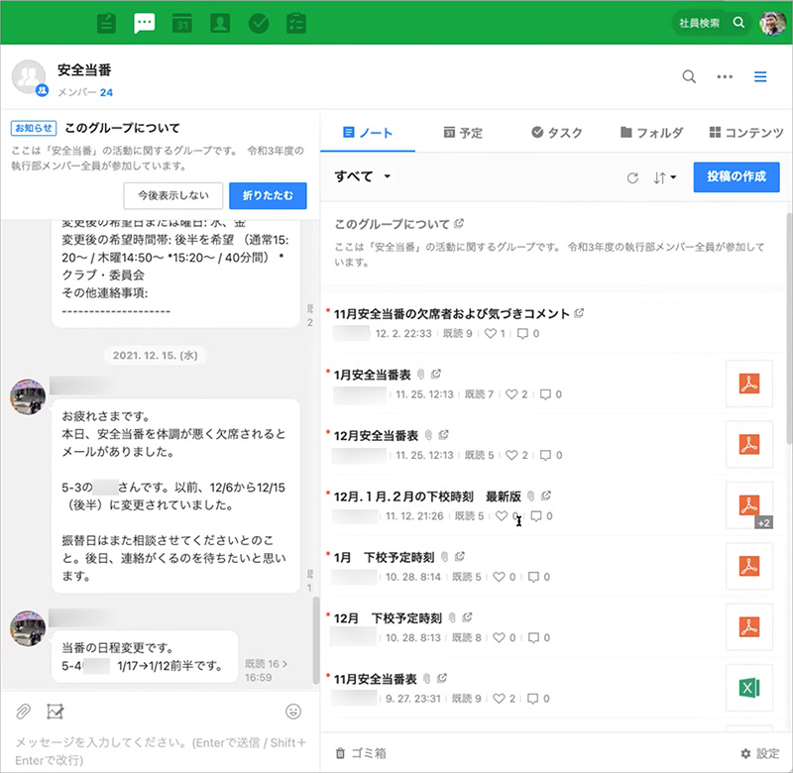
Task: Click the 投稿の作成 button
Action: click(736, 176)
